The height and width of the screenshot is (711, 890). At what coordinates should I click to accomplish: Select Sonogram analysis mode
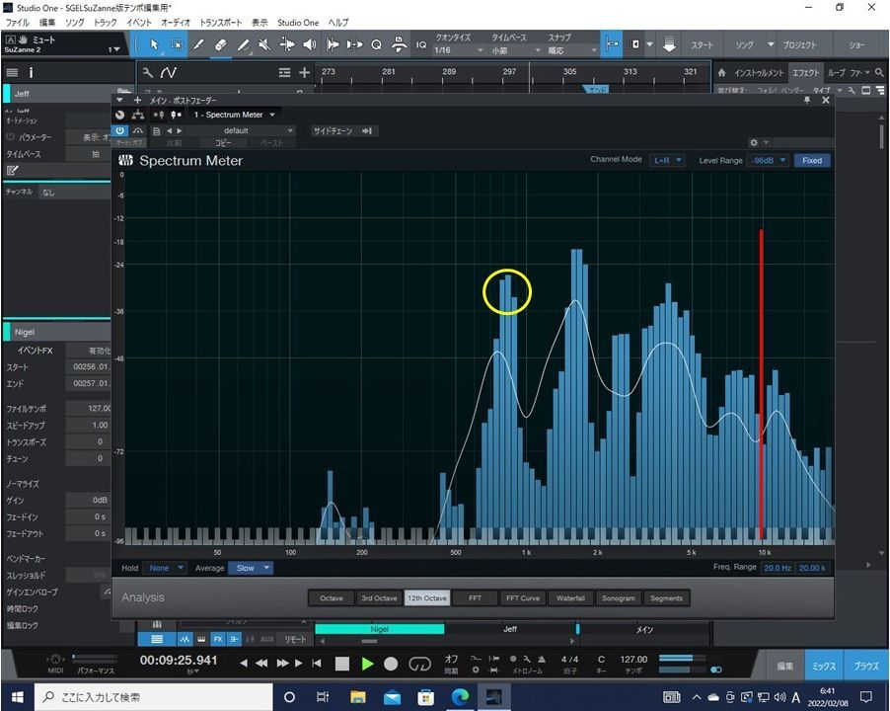[618, 598]
